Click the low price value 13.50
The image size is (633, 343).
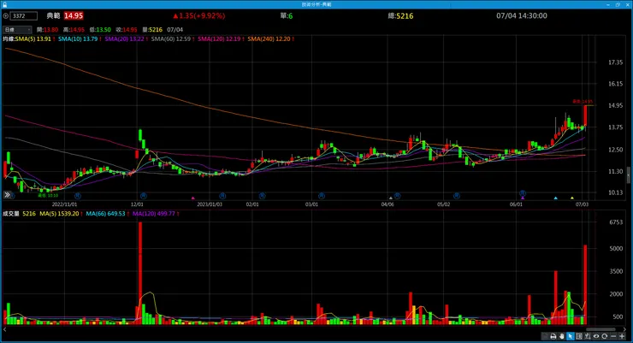104,30
